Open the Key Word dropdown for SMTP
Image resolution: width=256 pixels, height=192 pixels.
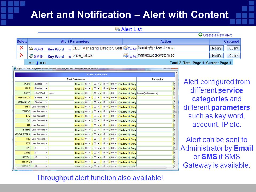click(x=41, y=93)
